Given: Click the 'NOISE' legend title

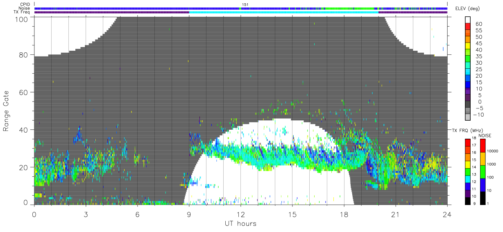Looking at the screenshot, I should point(485,135).
